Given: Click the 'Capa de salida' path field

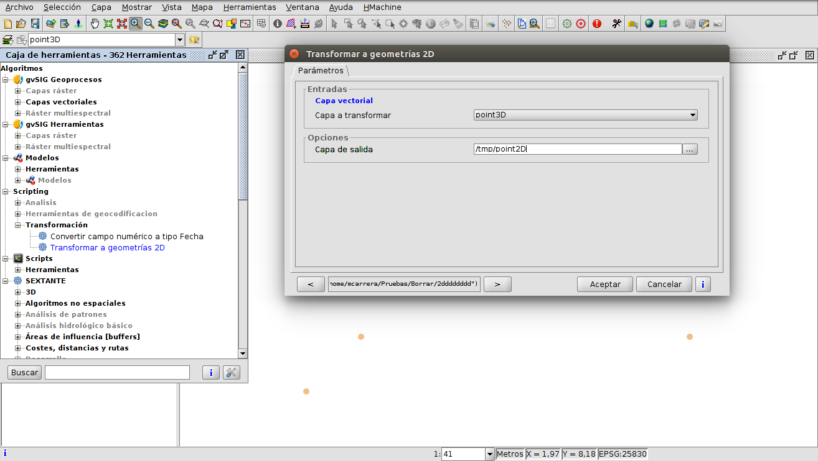Looking at the screenshot, I should coord(577,149).
